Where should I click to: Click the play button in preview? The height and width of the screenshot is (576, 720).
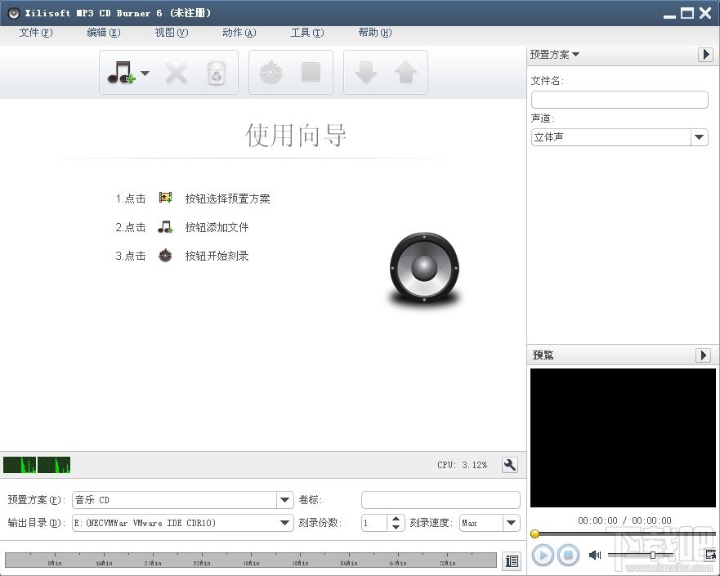[543, 556]
